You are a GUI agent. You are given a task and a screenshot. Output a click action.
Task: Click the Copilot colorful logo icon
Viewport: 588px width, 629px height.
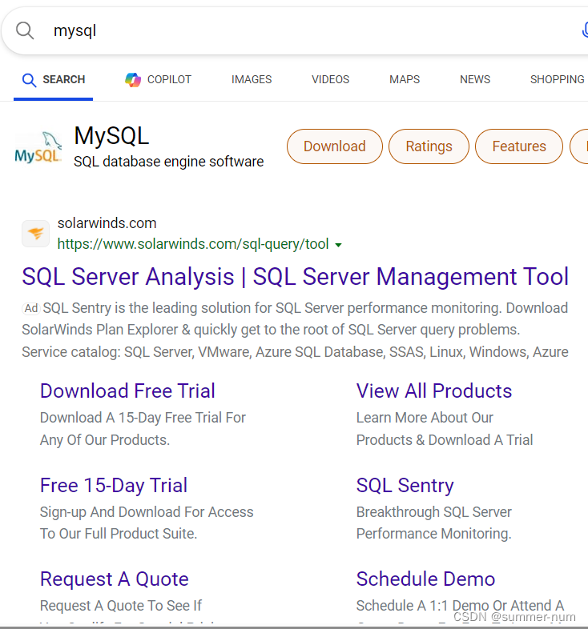click(133, 80)
